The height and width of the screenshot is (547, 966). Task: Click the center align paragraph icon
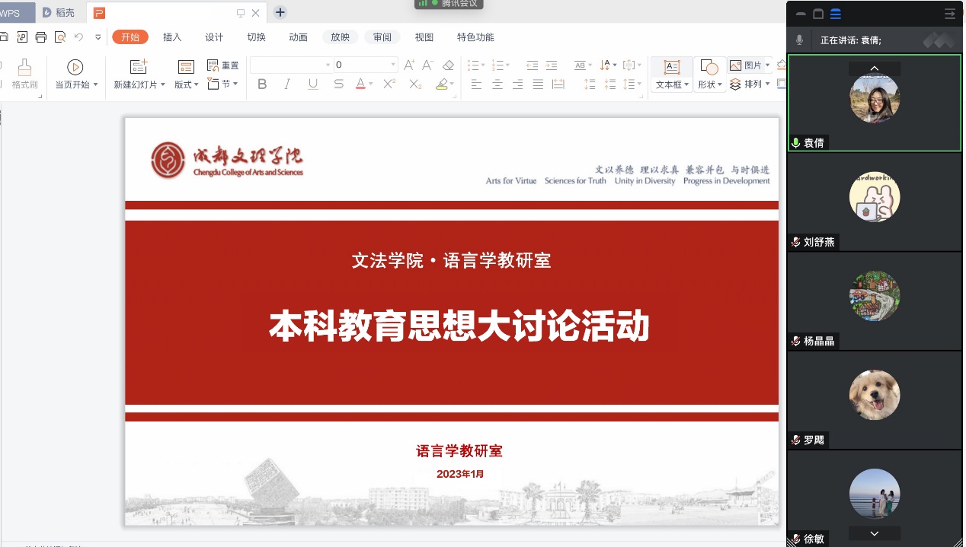(497, 84)
